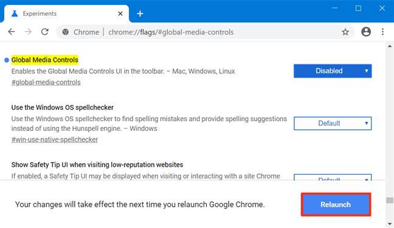Close the Chrome window
This screenshot has height=228, width=394.
point(382,8)
